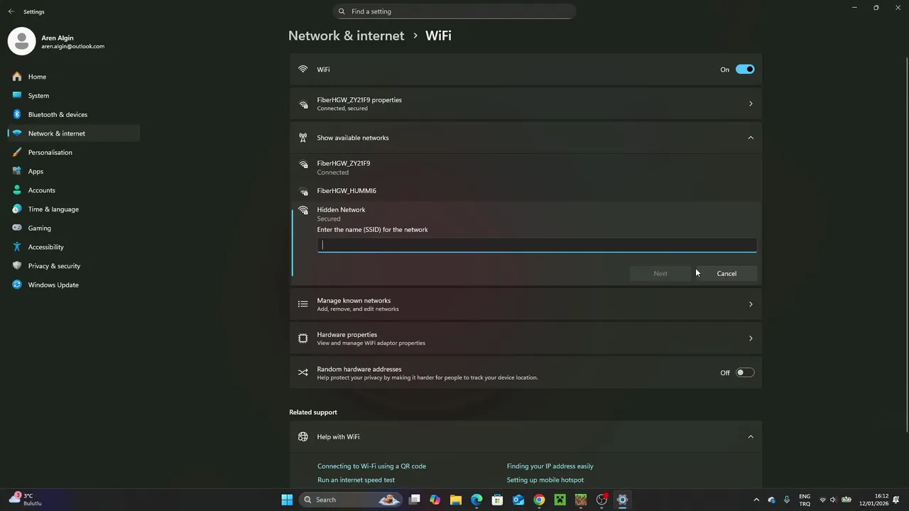Click the back arrow in Settings title
Image resolution: width=909 pixels, height=511 pixels.
(11, 11)
